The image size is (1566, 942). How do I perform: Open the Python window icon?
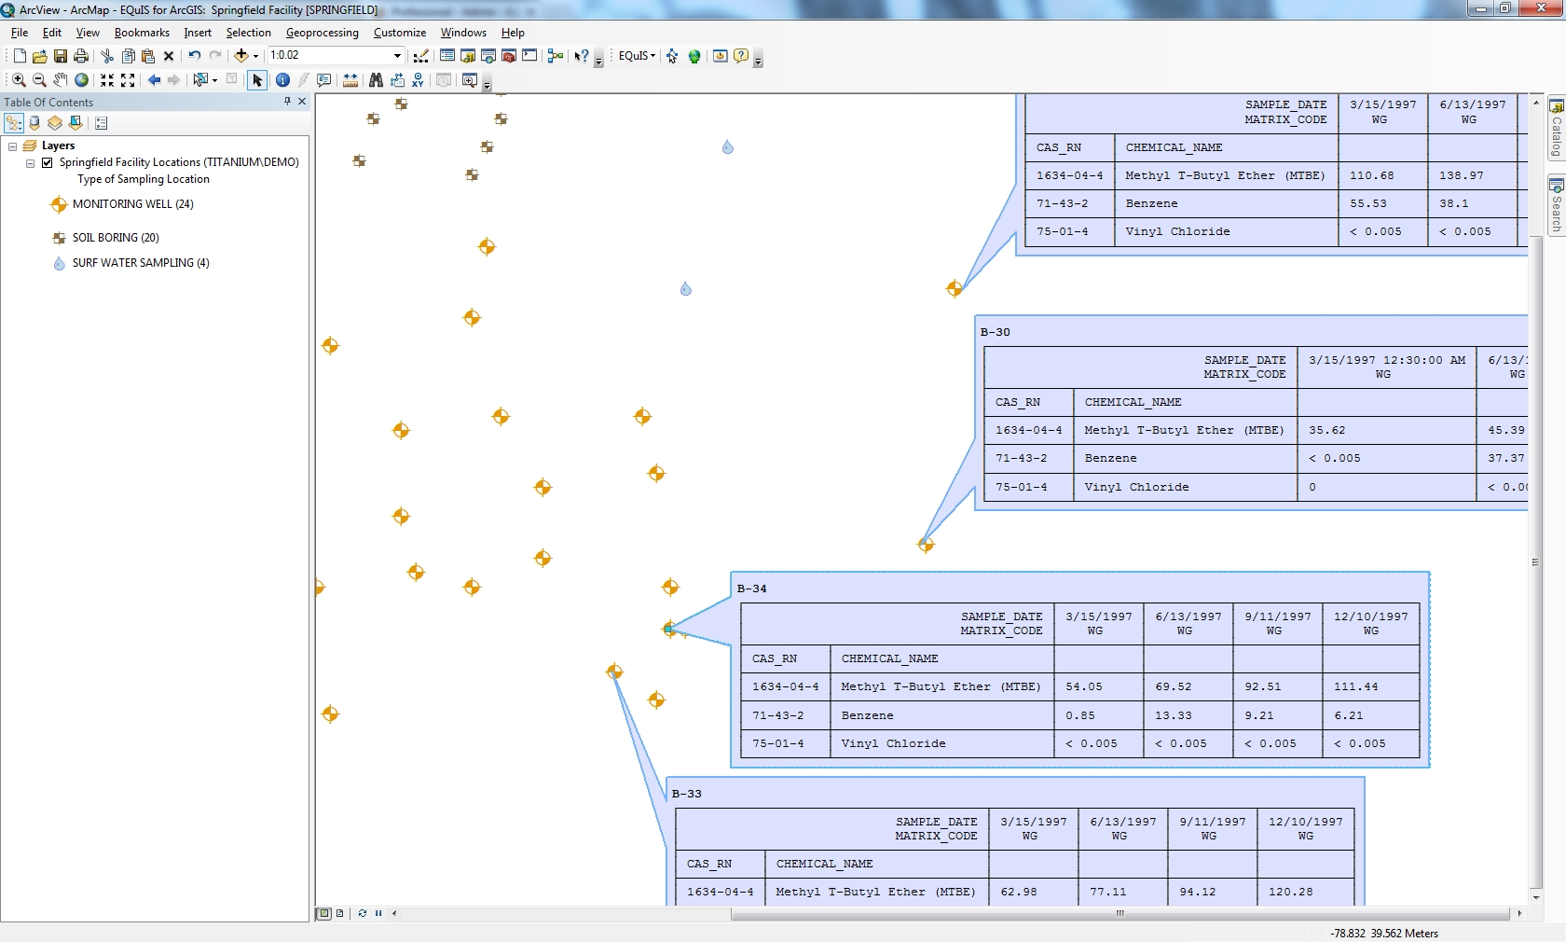529,56
